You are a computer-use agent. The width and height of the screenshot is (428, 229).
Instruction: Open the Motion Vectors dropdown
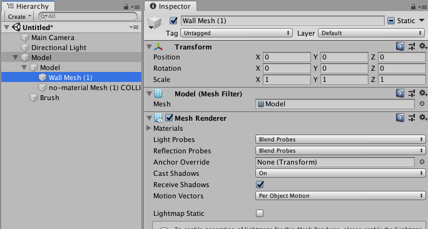click(x=340, y=196)
